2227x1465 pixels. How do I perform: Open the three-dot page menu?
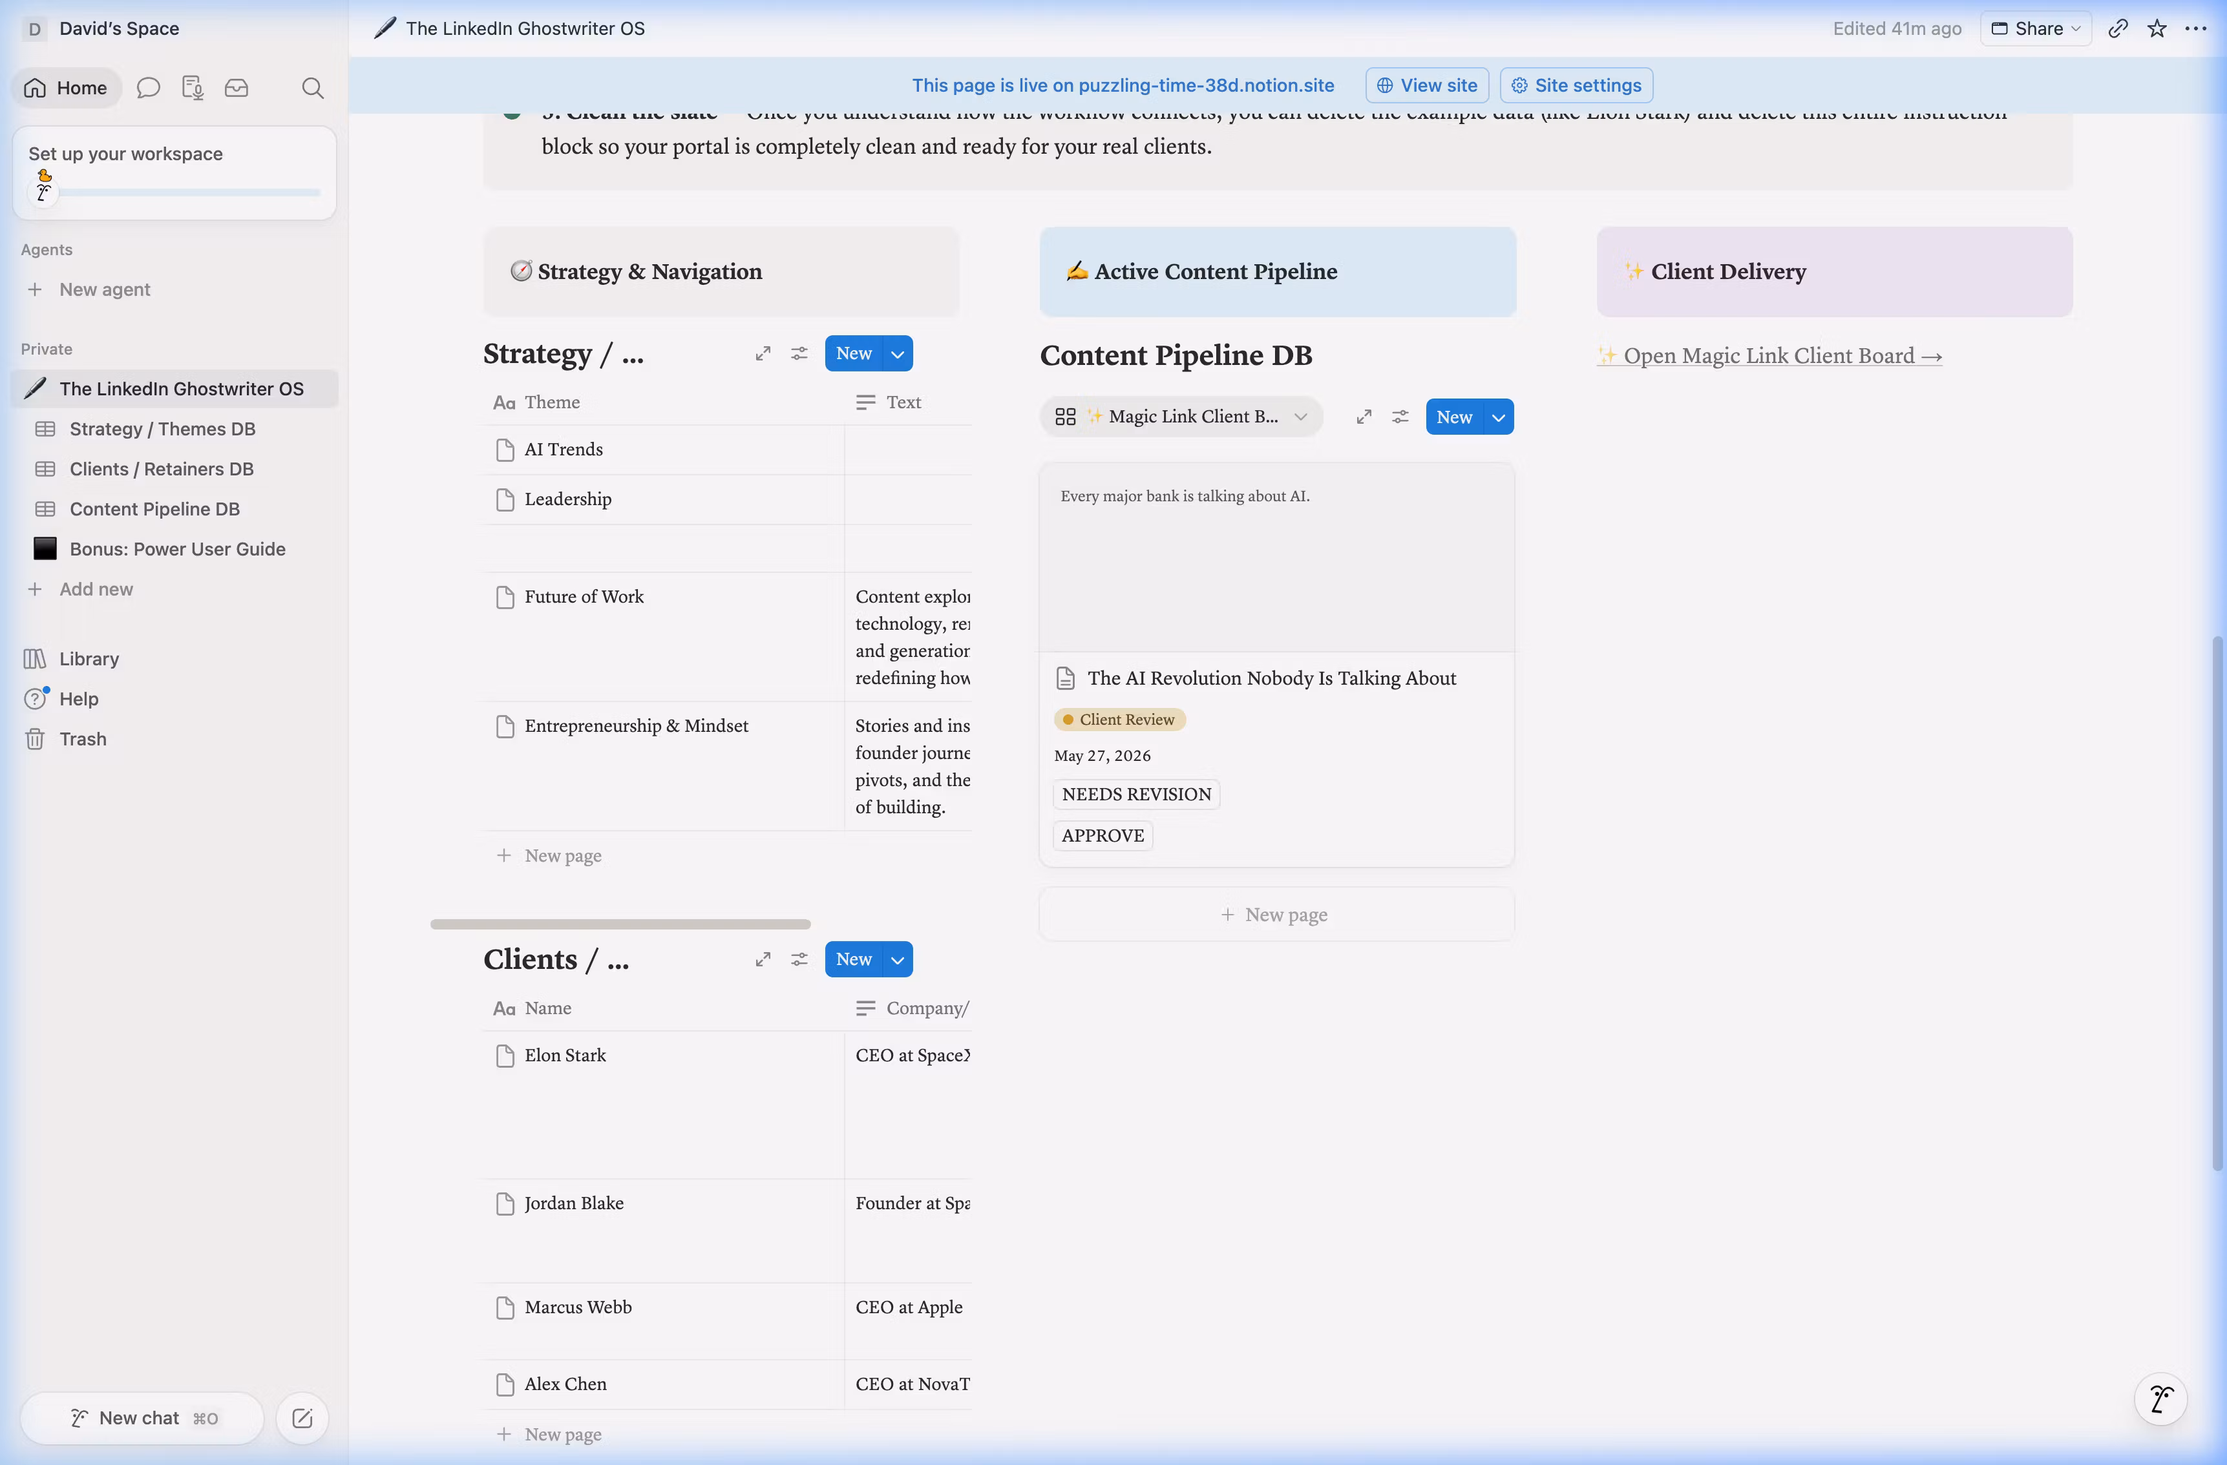[2195, 29]
